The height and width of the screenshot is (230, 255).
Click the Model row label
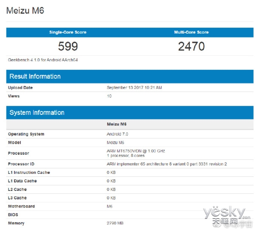(14, 142)
